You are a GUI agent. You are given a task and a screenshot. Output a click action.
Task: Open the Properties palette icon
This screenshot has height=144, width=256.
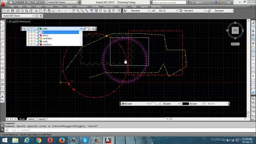tap(92, 11)
